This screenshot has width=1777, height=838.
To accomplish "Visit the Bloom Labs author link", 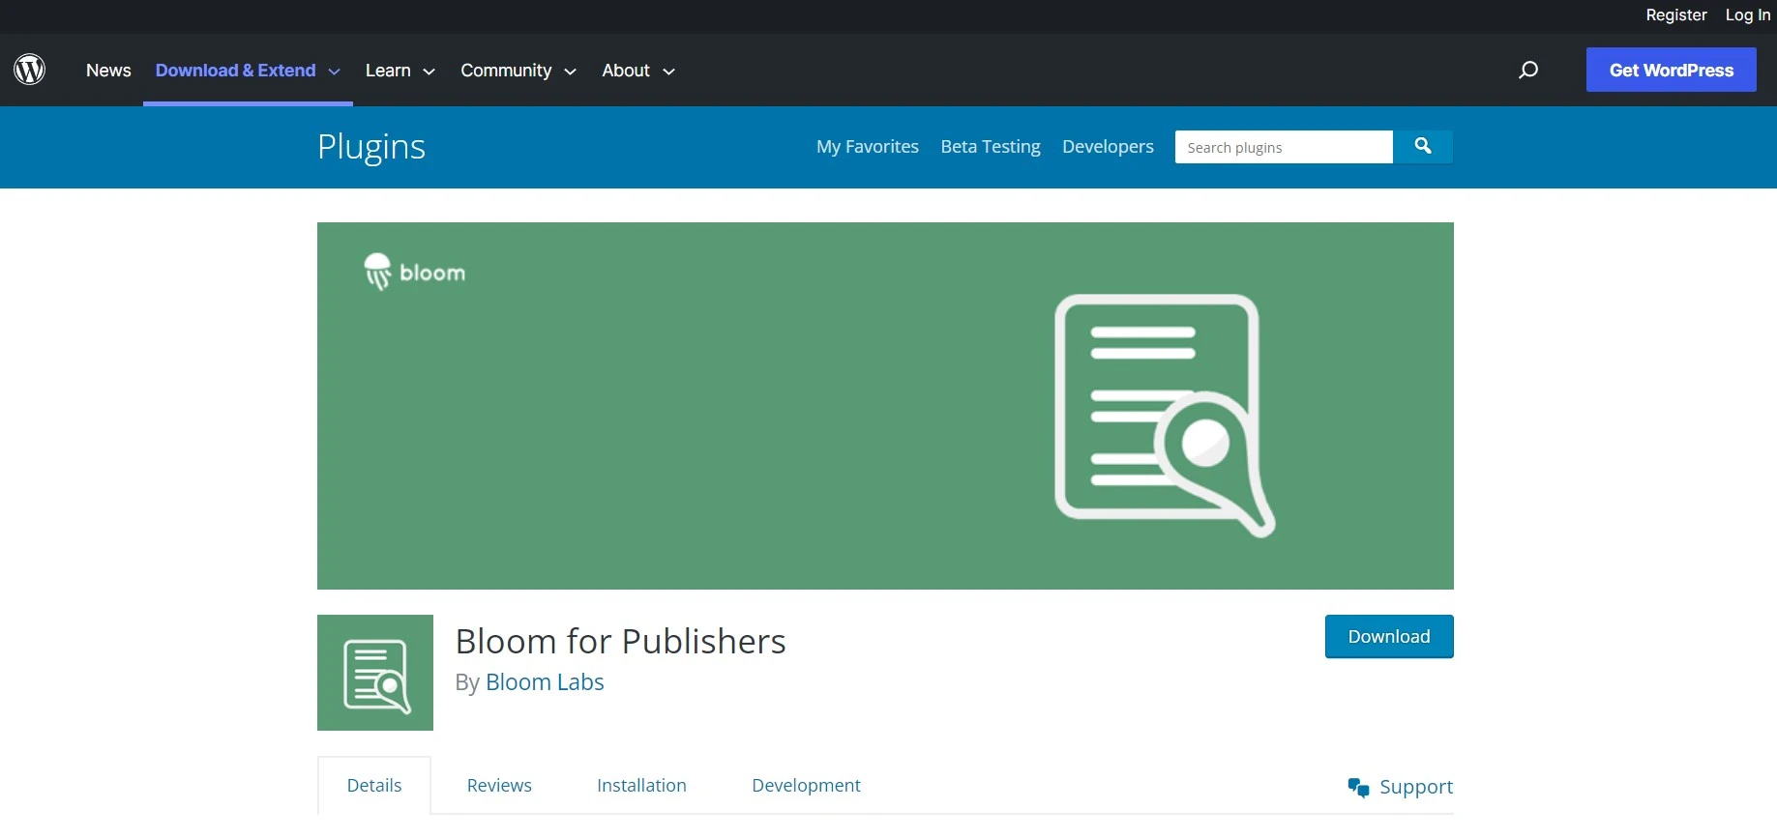I will [545, 681].
